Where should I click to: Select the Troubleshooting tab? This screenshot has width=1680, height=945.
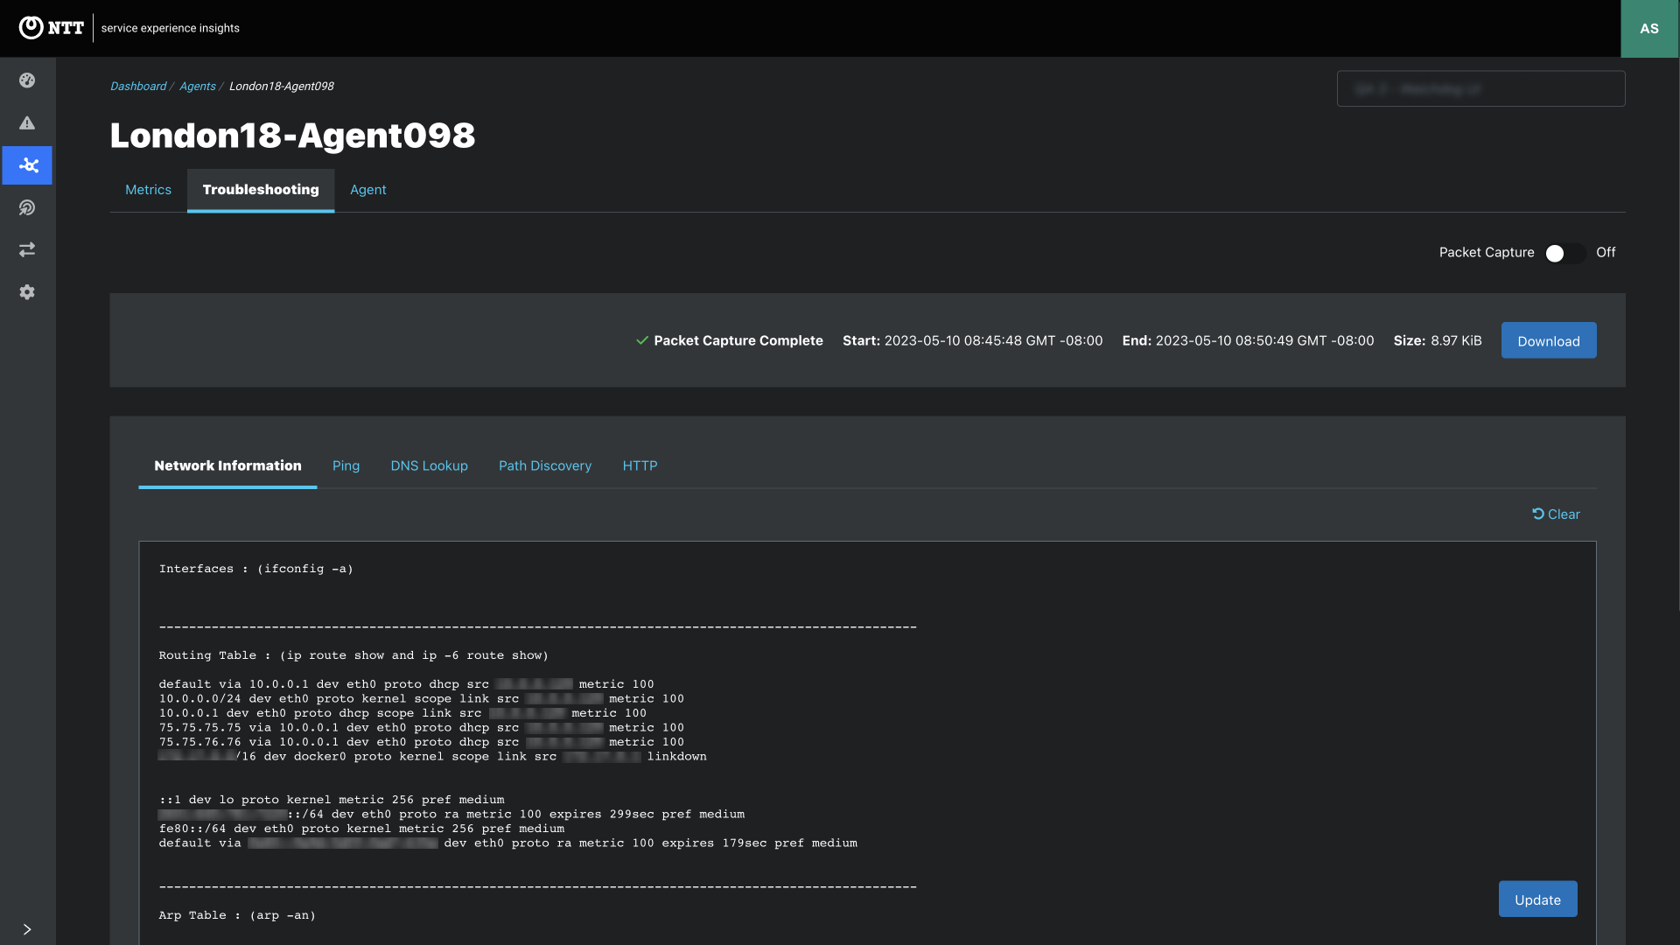(261, 190)
